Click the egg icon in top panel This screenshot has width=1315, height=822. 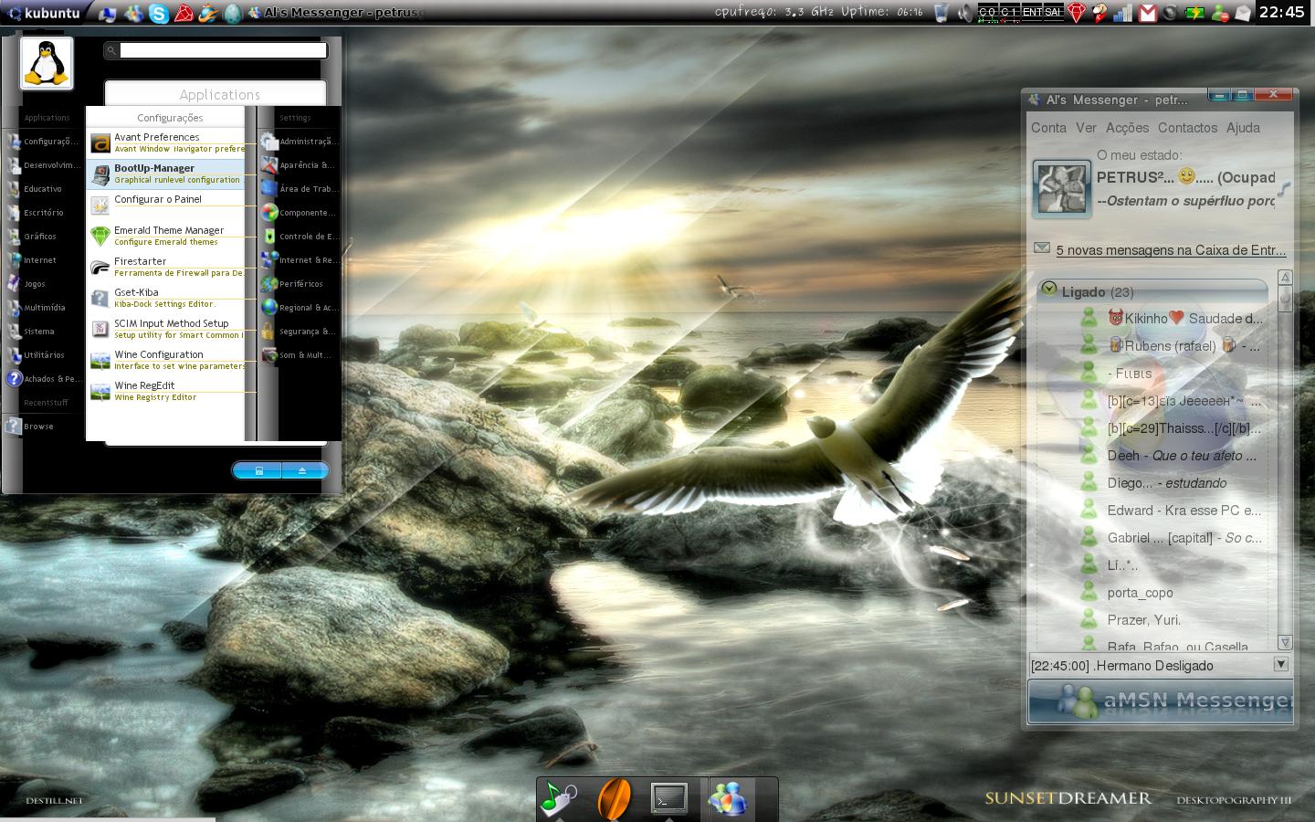coord(232,13)
